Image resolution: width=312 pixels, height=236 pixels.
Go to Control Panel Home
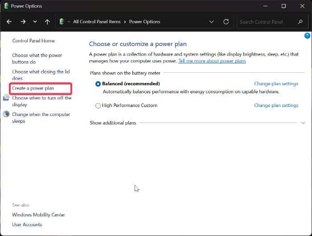pos(33,41)
